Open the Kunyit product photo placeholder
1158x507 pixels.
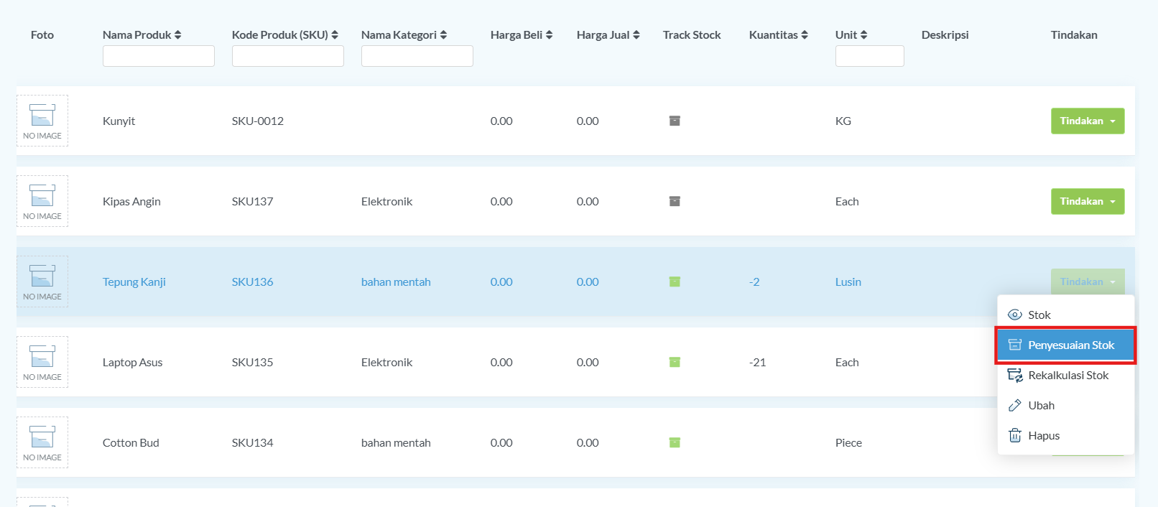tap(42, 121)
